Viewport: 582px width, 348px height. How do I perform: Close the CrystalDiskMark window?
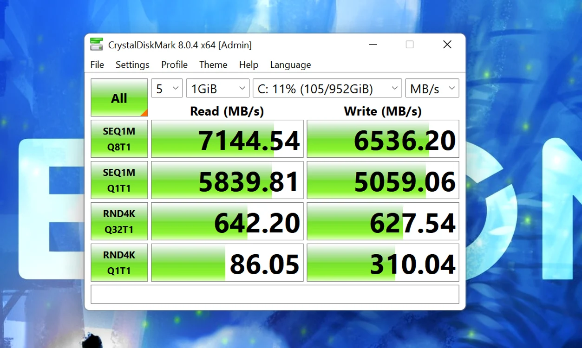coord(447,45)
